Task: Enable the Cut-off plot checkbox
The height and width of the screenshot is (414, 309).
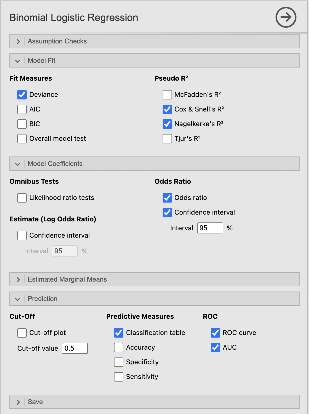Action: pos(22,333)
